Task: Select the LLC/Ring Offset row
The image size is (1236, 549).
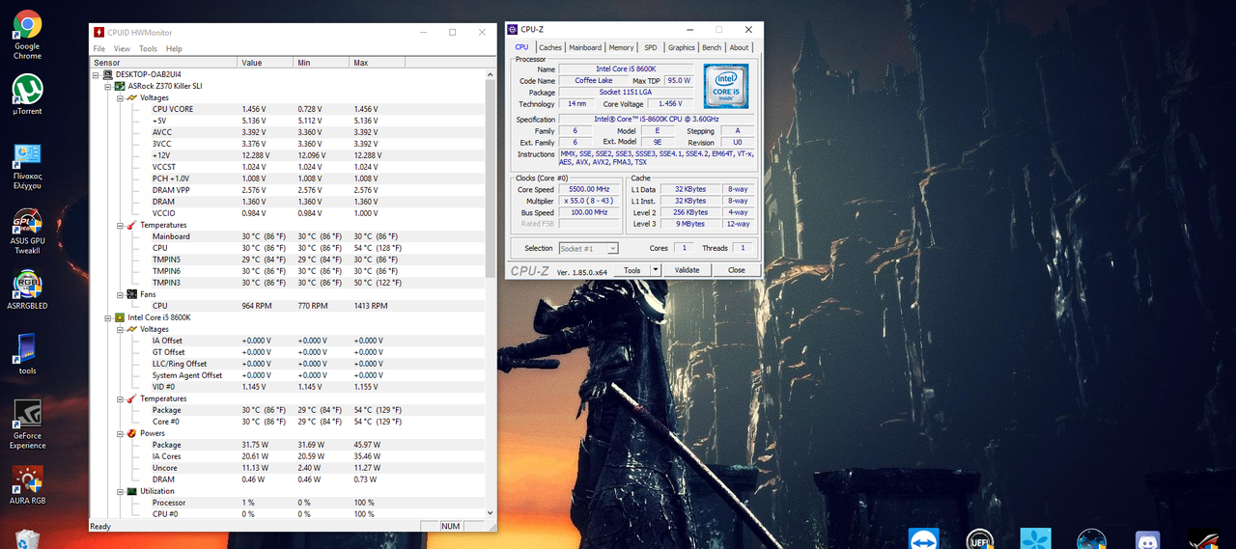Action: pyautogui.click(x=287, y=364)
